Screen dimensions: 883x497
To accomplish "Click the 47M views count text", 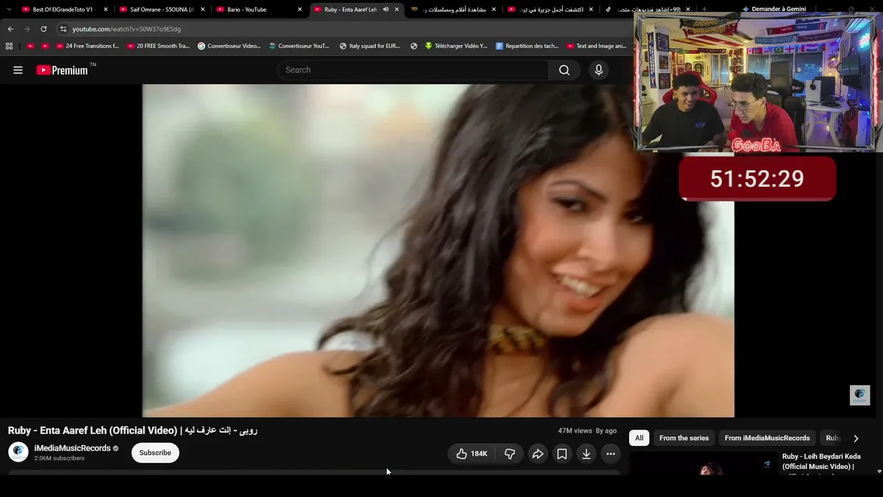I will click(x=575, y=431).
